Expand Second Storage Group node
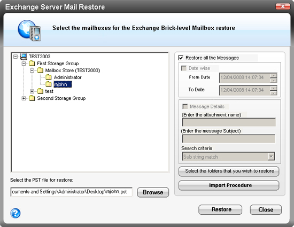294x227 pixels. (24, 98)
